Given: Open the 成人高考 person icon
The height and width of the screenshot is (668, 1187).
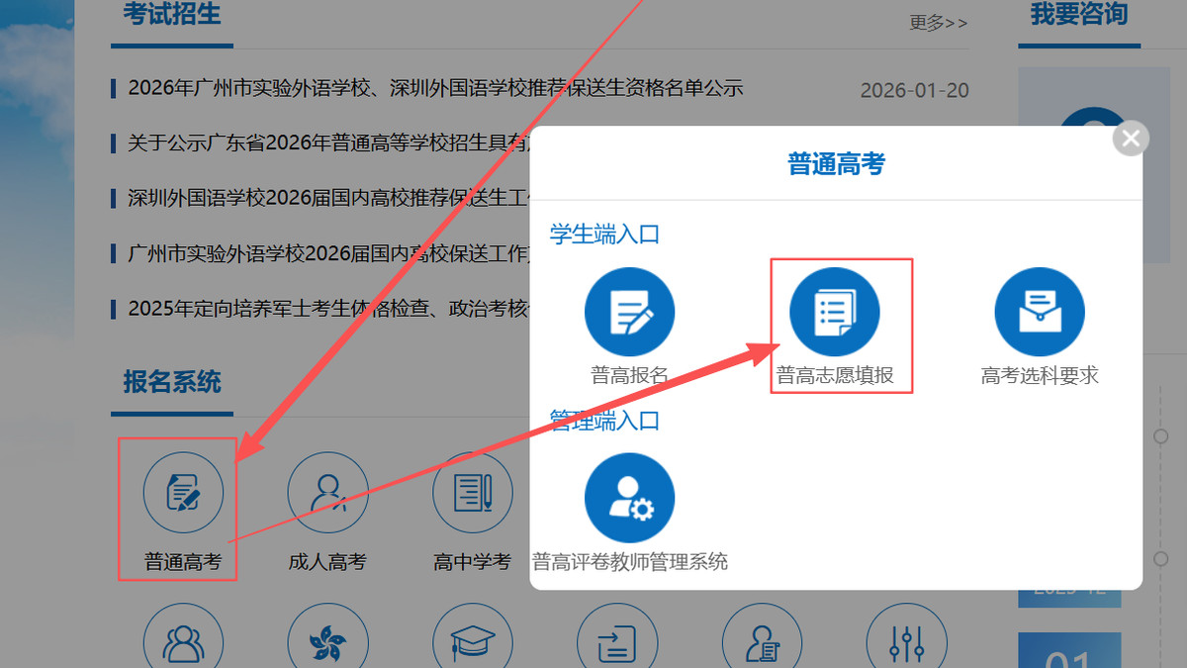Looking at the screenshot, I should (x=327, y=492).
